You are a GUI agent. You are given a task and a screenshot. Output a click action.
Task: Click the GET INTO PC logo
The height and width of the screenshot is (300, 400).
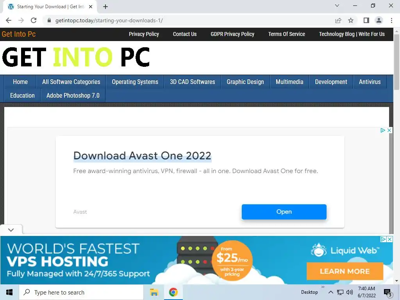tap(76, 57)
